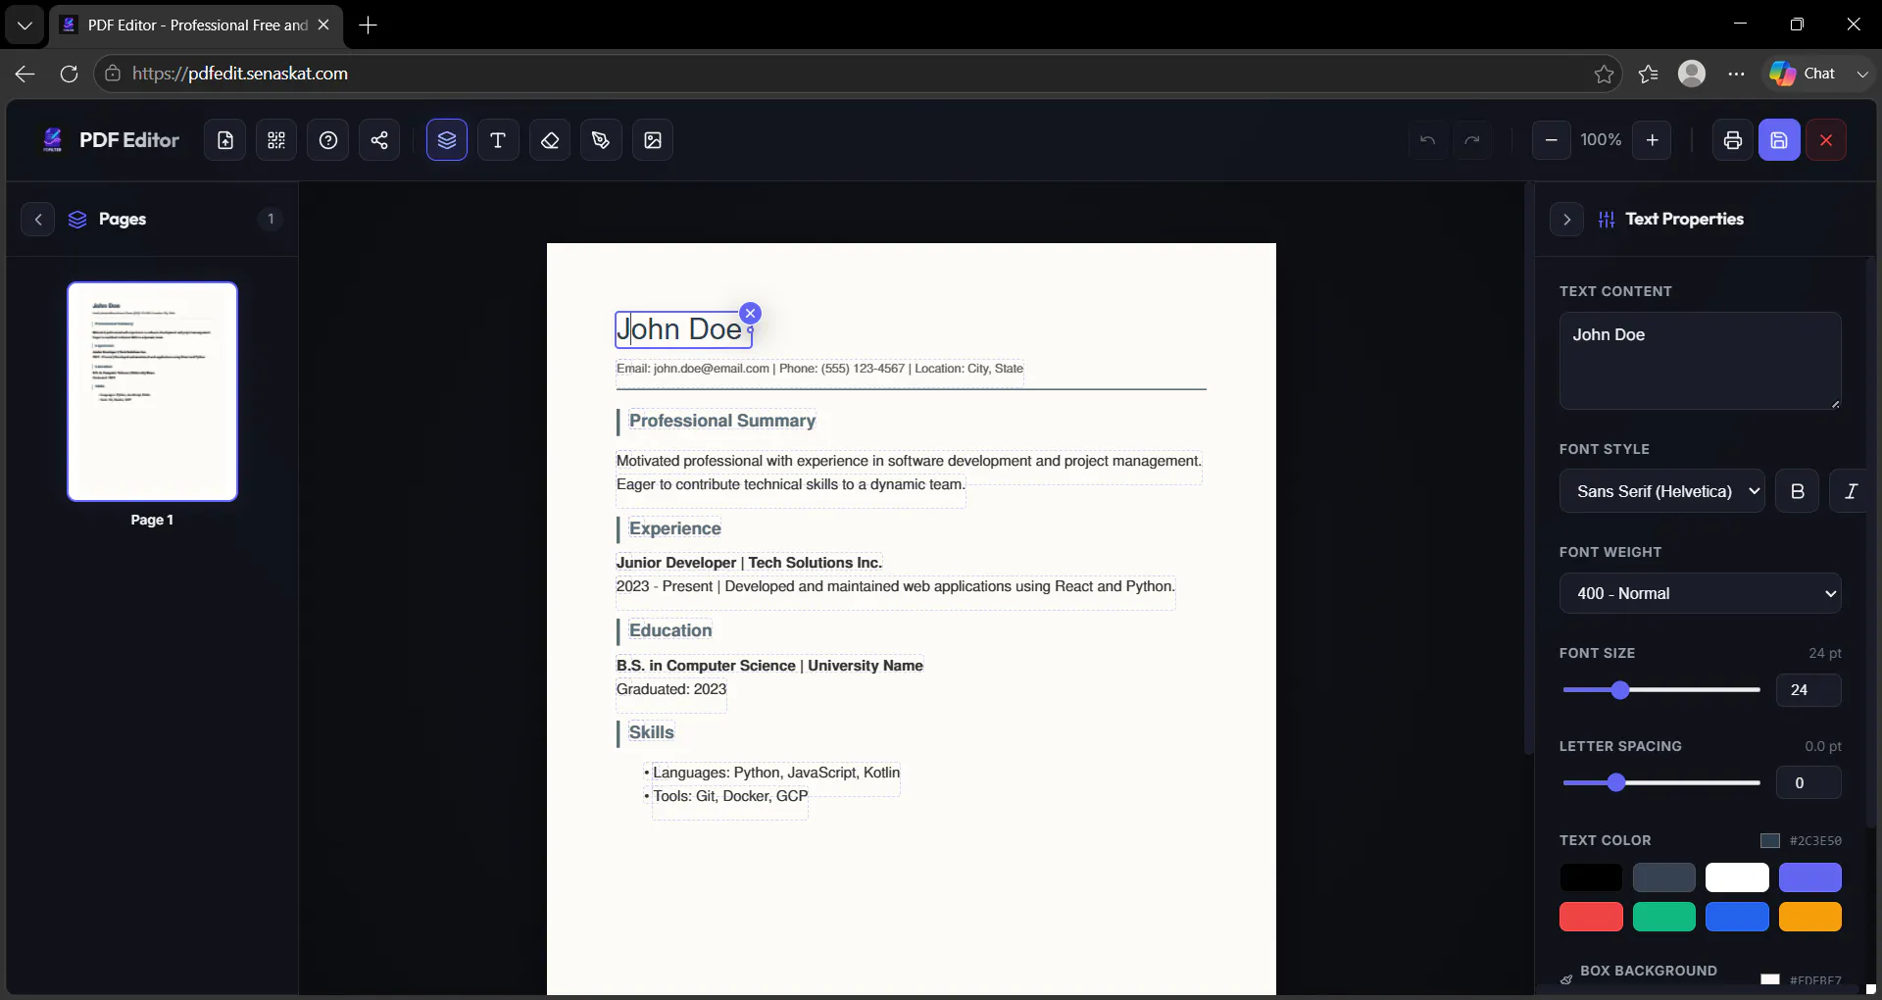
Task: Select the insert Image tool
Action: 653,140
